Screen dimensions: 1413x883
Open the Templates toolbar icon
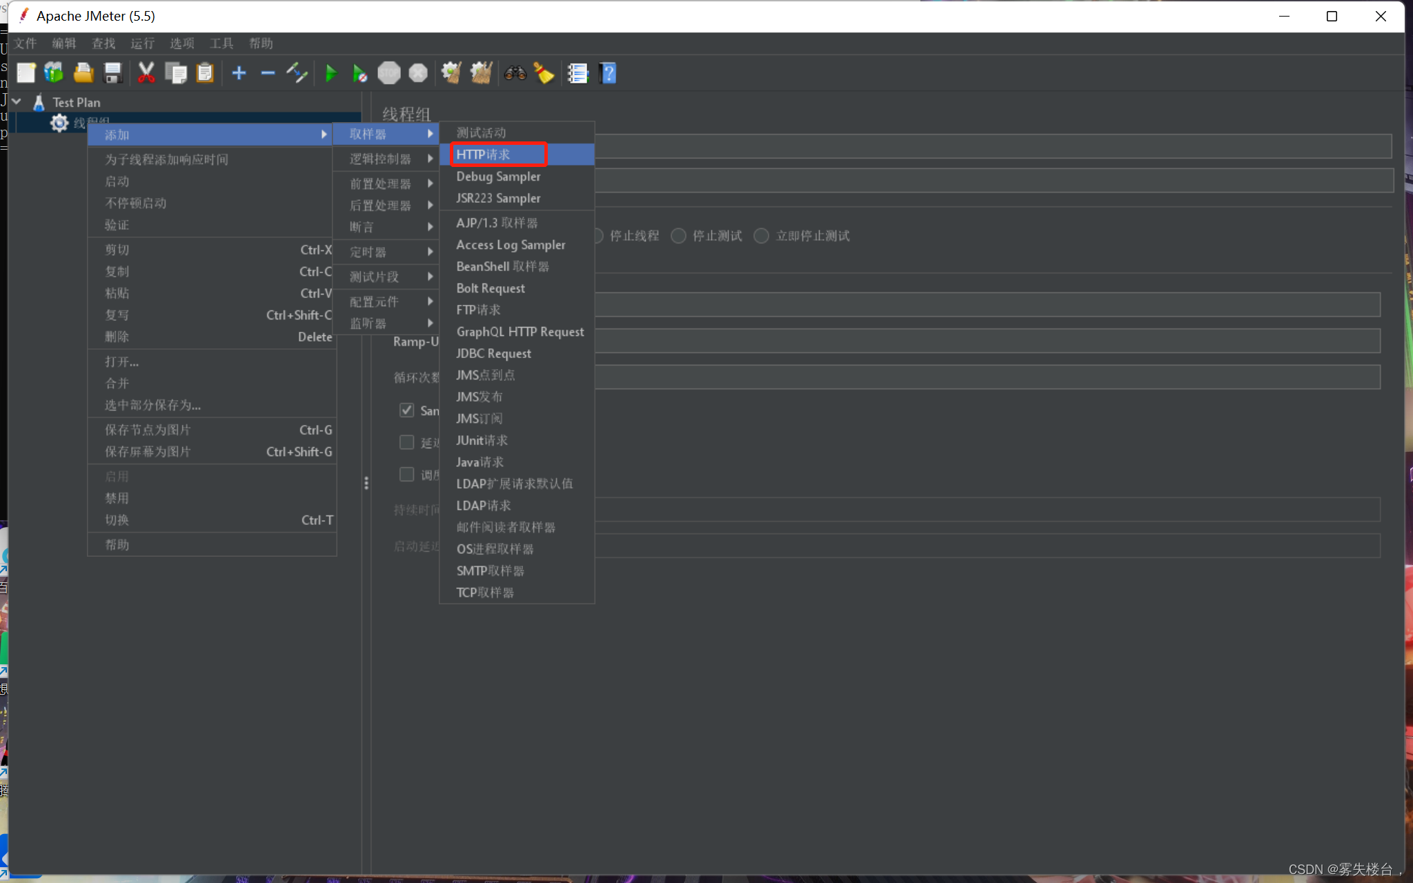[x=54, y=73]
